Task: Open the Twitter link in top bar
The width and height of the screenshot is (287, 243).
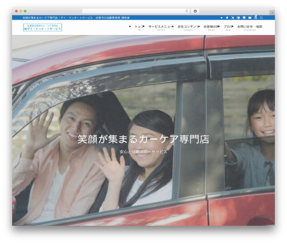Action: (232, 18)
